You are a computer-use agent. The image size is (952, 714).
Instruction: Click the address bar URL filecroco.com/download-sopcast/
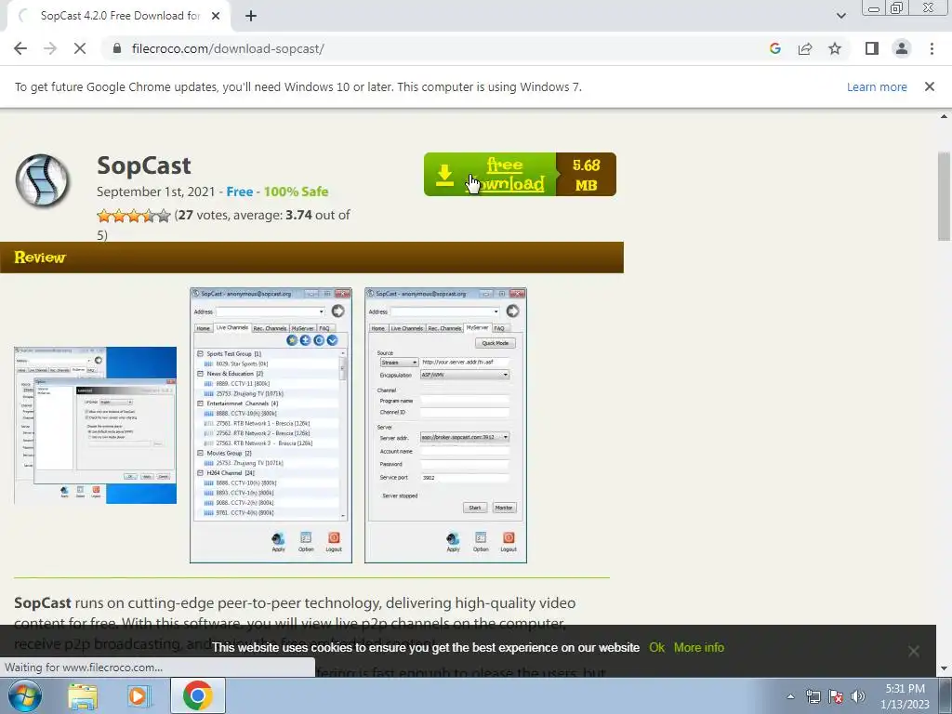tap(228, 48)
